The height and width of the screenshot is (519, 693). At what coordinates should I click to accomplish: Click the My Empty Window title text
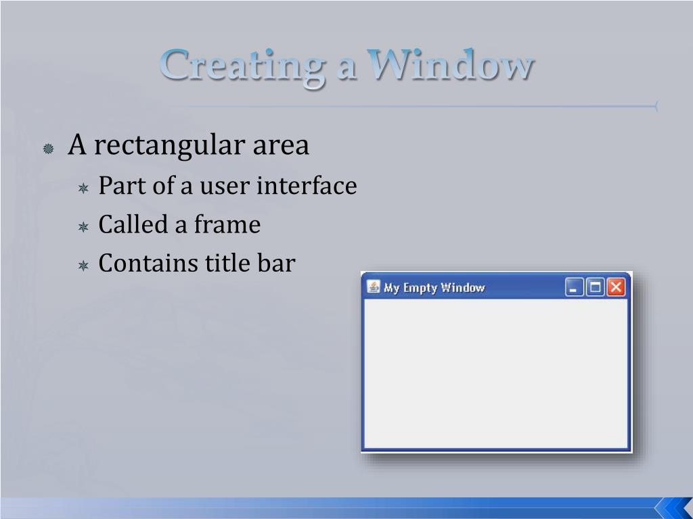[434, 288]
